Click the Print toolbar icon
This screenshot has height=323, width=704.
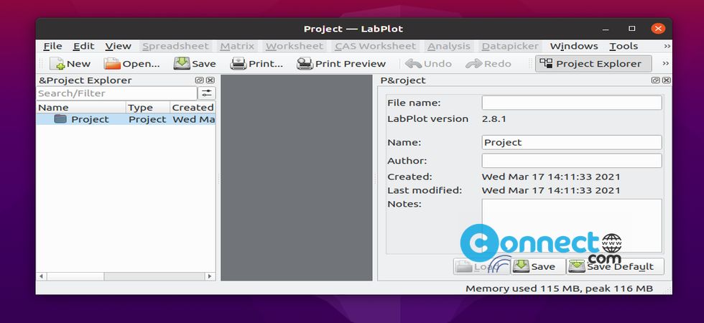coord(238,64)
